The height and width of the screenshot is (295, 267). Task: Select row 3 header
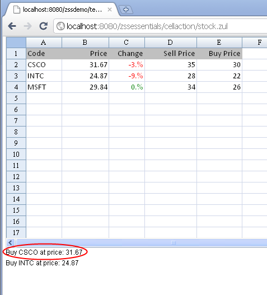coord(16,76)
